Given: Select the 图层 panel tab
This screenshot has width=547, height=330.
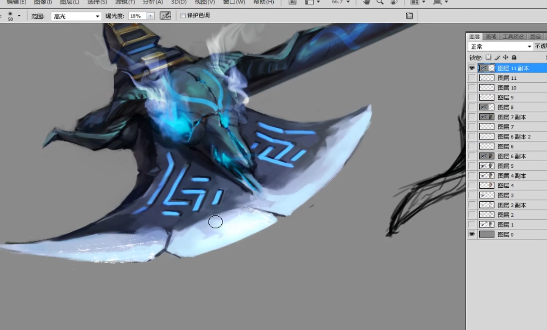Looking at the screenshot, I should 474,37.
